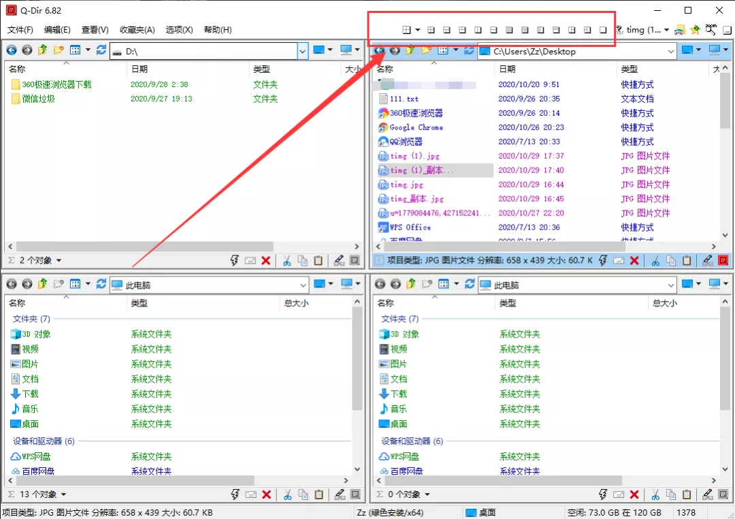
Task: Select the four-pane layout icon beside the dropdown arrow
Action: 406,30
